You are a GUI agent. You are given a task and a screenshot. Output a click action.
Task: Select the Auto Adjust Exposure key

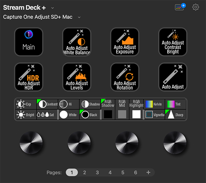click(125, 42)
